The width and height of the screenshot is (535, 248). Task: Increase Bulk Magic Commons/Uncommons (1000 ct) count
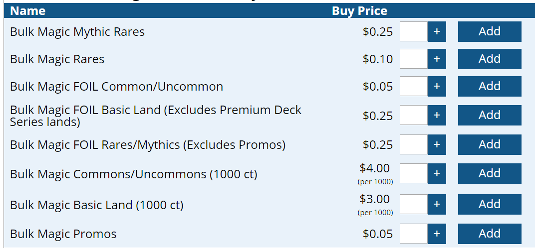pos(437,173)
